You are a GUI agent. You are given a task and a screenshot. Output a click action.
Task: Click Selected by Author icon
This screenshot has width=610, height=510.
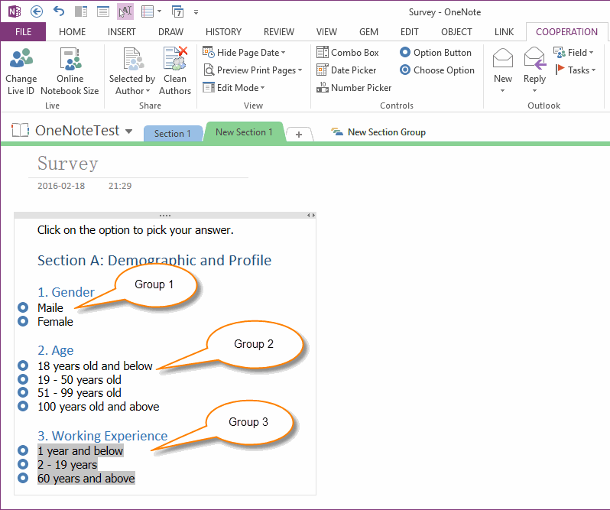(131, 60)
